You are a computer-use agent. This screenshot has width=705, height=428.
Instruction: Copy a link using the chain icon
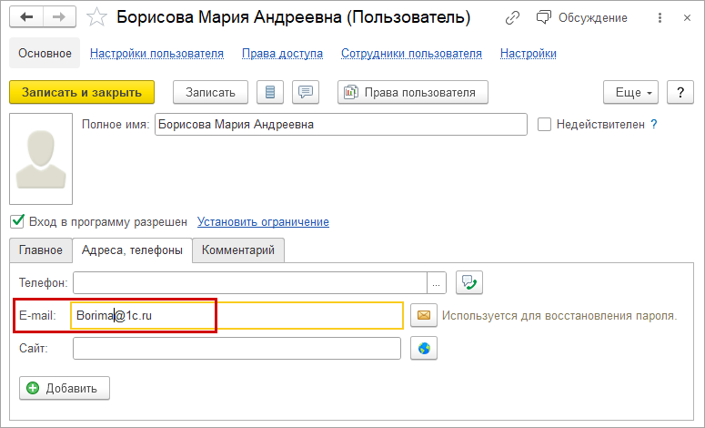tap(512, 17)
